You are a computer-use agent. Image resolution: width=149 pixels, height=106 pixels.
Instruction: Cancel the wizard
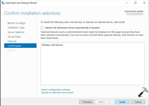click(x=138, y=102)
